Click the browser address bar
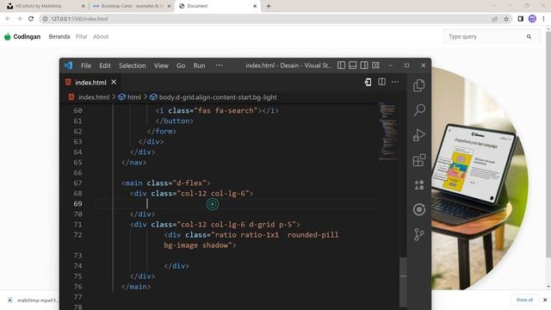 (x=263, y=19)
